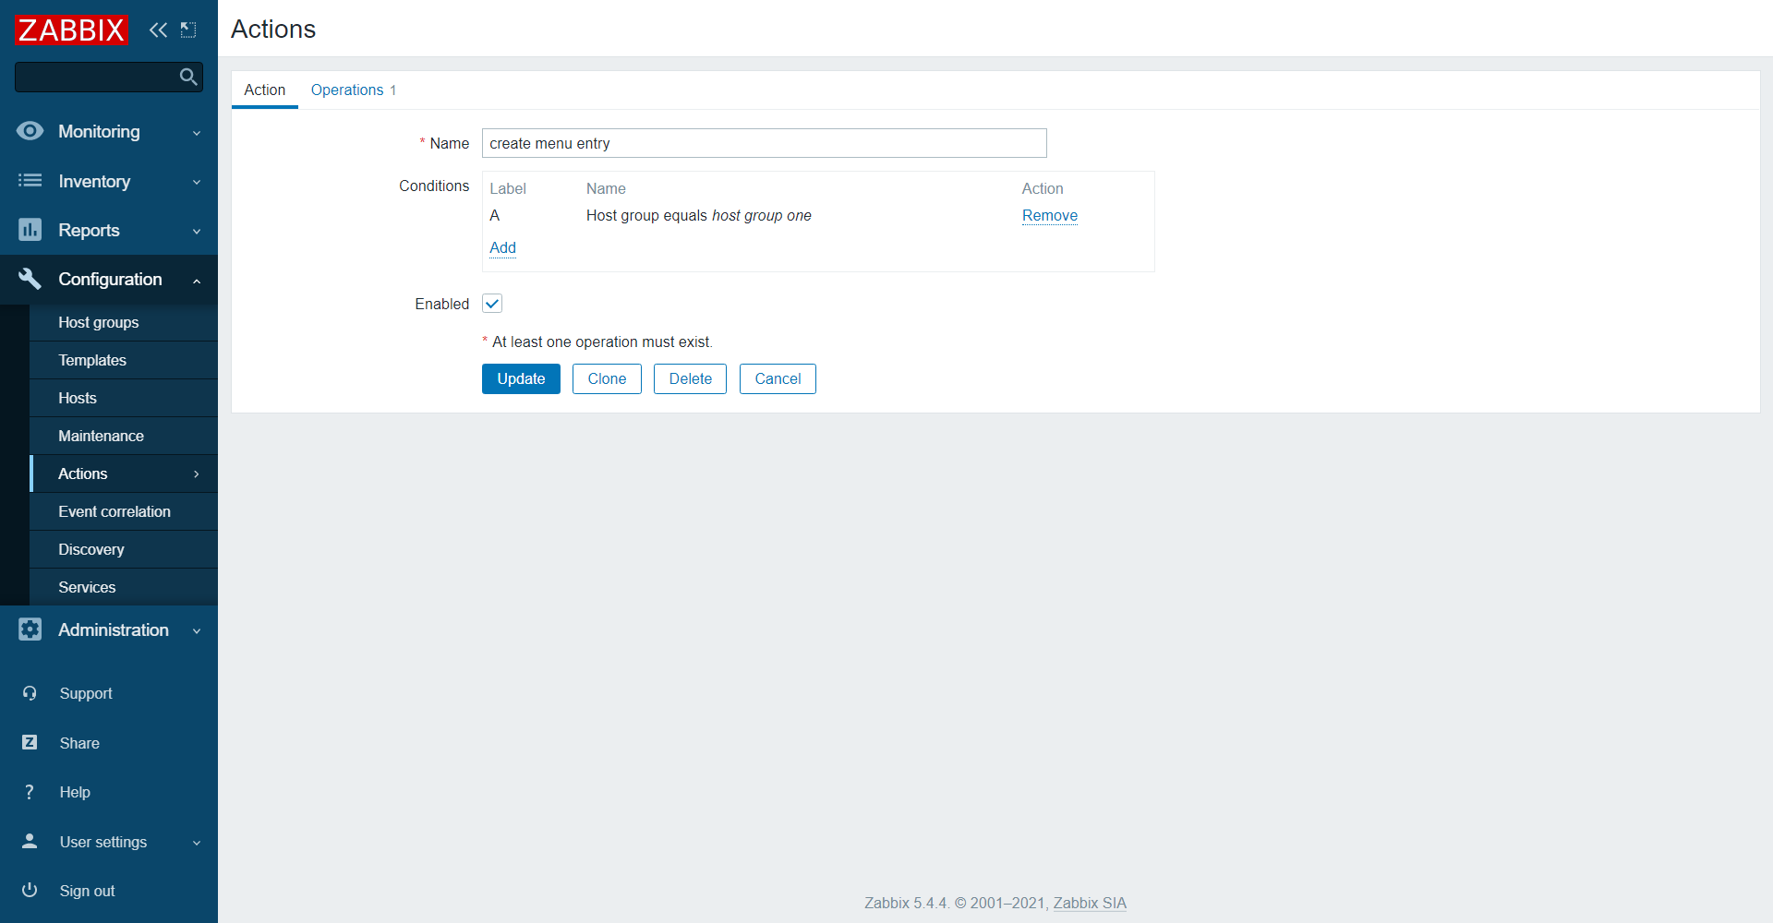Open Monitoring via the eye icon
This screenshot has height=923, width=1773.
(30, 131)
